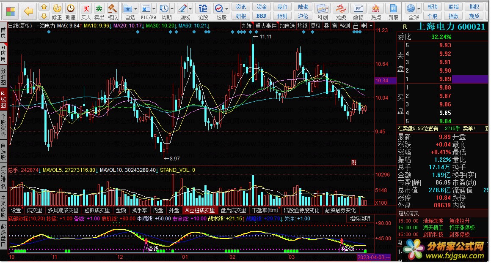Click the 竞价 button

pyautogui.click(x=282, y=7)
